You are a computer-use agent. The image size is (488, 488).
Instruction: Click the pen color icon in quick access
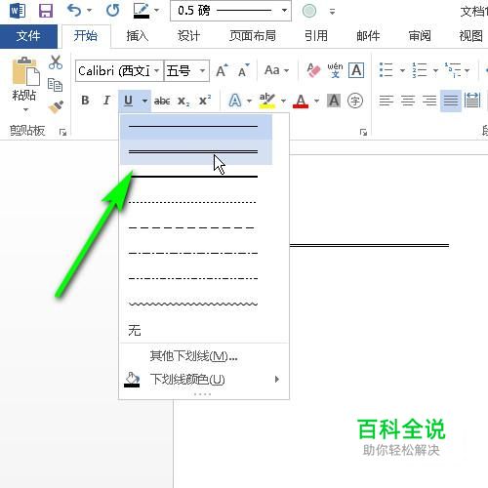[x=142, y=11]
